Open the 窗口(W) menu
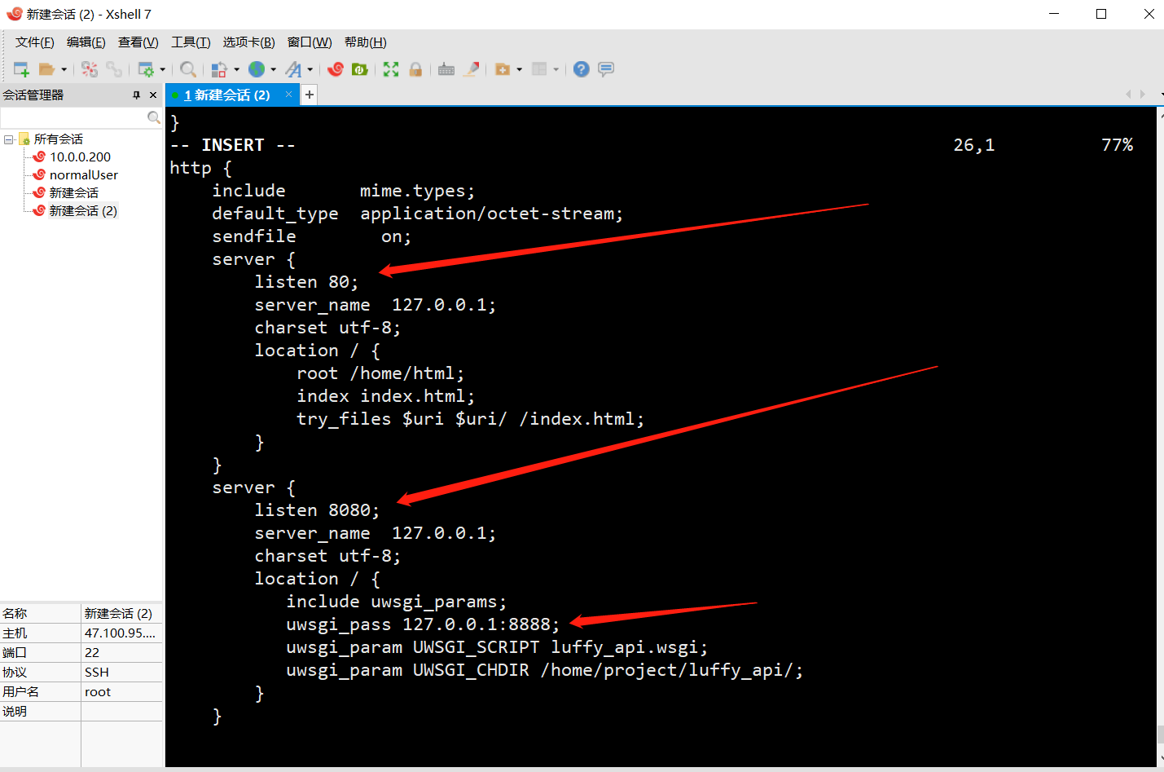 (x=310, y=42)
